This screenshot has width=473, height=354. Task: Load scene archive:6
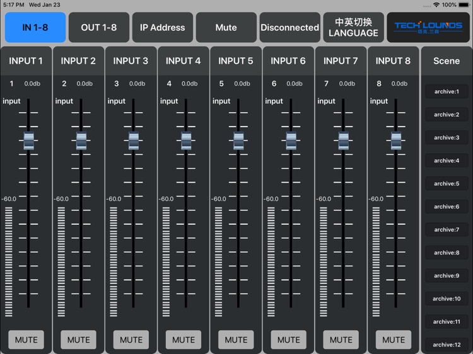click(447, 207)
